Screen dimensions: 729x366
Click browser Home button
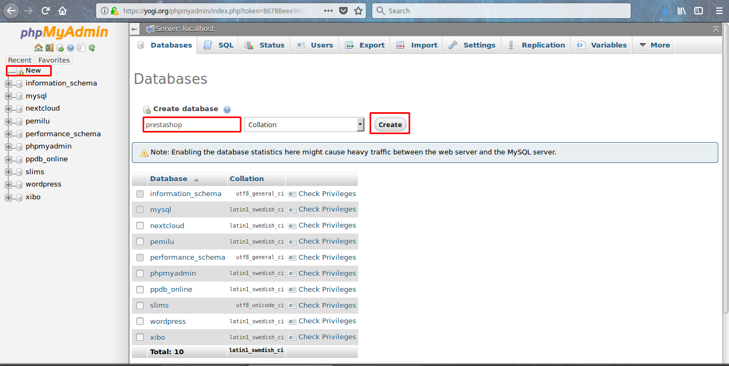[x=62, y=11]
